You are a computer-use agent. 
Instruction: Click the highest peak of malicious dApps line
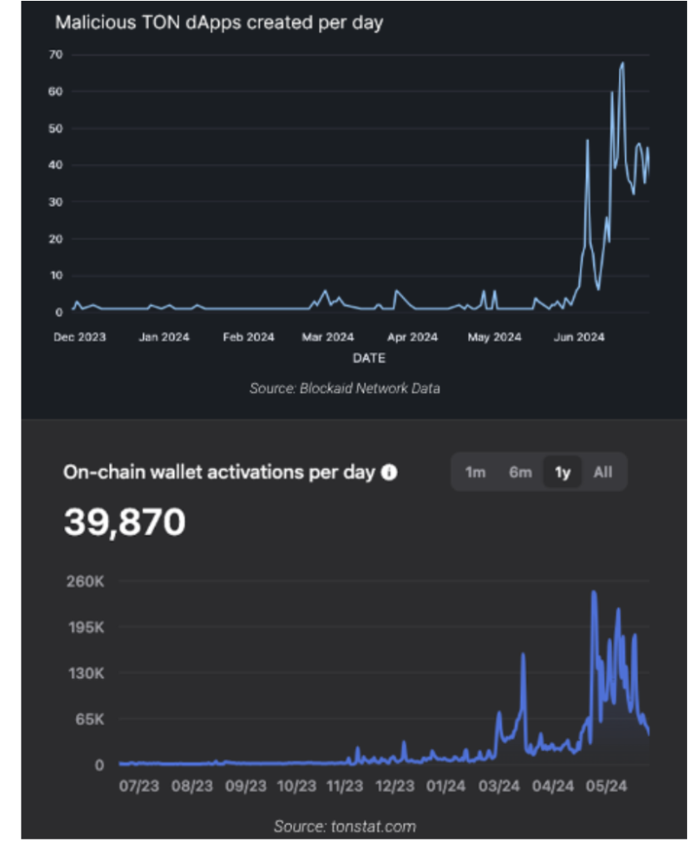coord(622,63)
